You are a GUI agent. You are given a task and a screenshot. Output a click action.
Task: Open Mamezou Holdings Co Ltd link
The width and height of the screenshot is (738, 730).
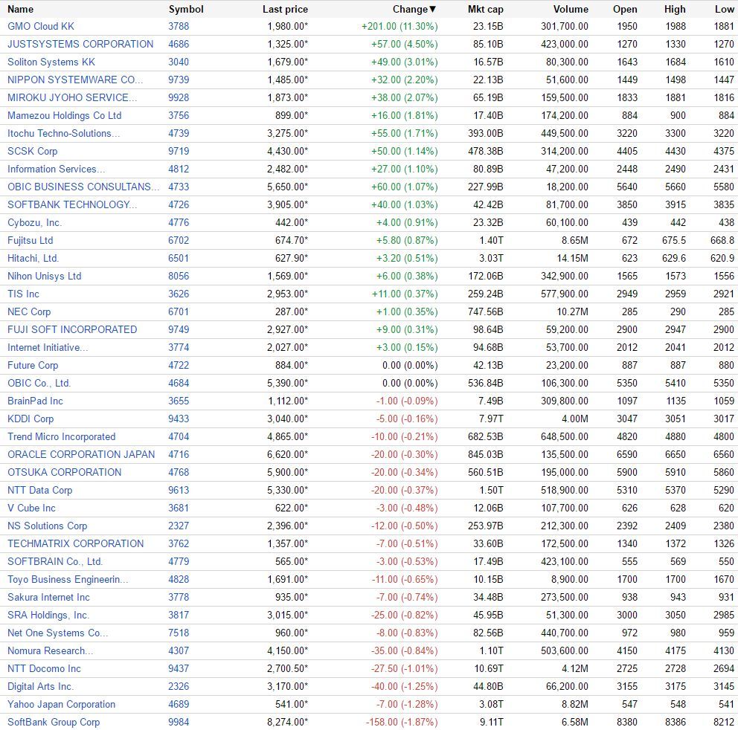[x=65, y=116]
